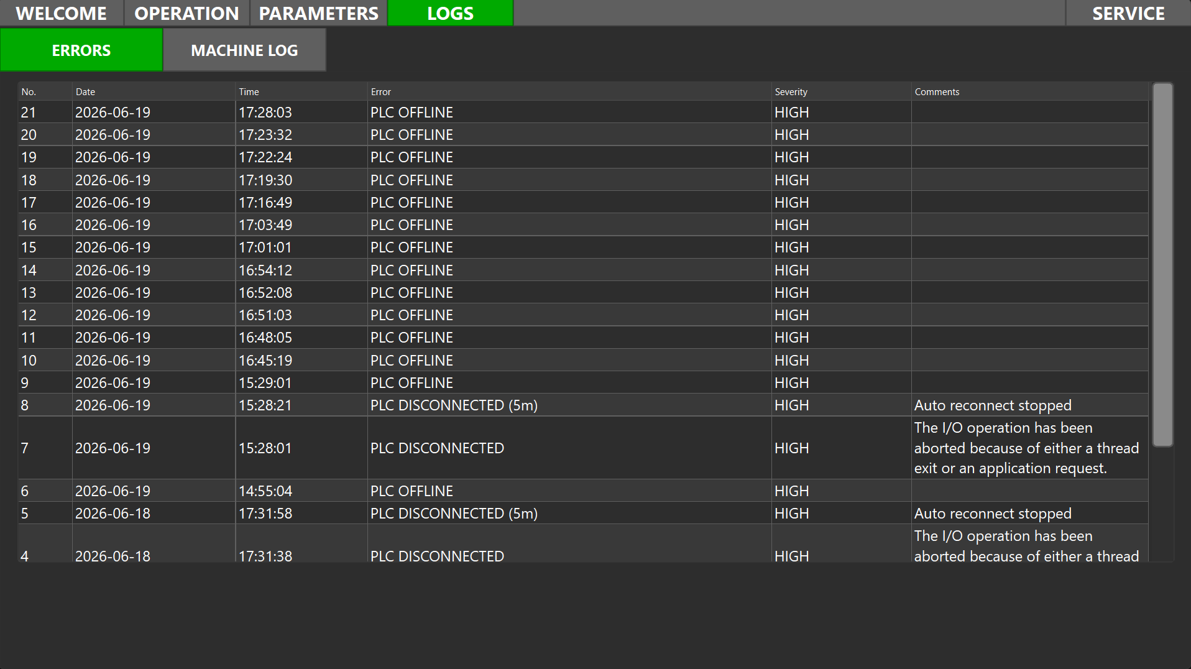Select the LOGS tab

pos(450,13)
